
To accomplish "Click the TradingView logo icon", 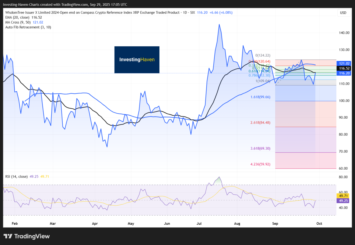I will (x=8, y=236).
